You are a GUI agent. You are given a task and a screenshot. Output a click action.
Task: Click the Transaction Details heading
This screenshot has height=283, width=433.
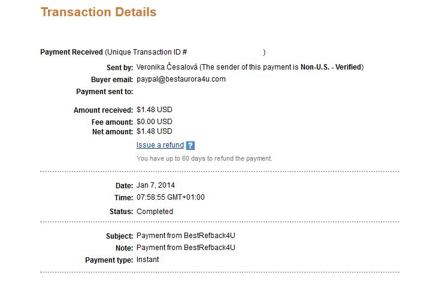(x=99, y=12)
